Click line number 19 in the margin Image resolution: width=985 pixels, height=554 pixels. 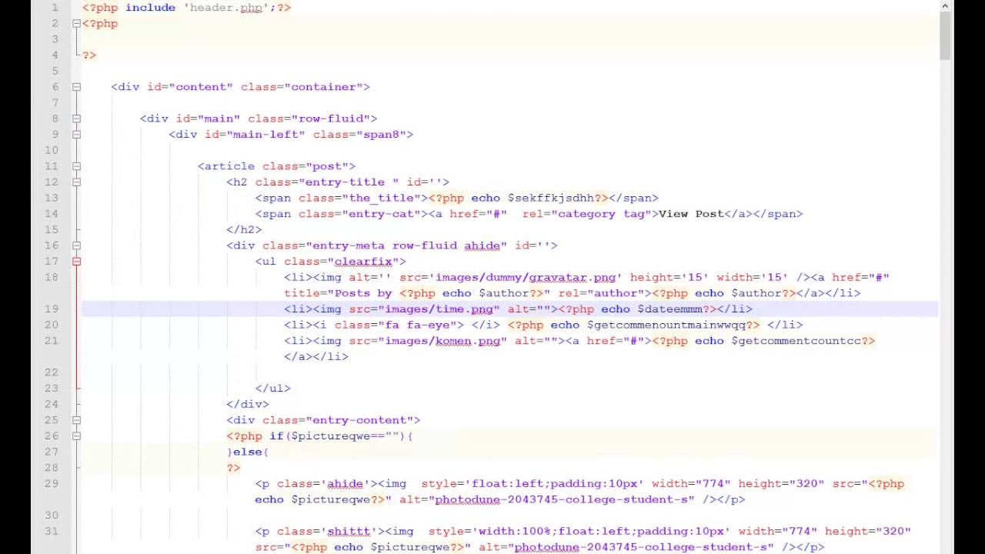pyautogui.click(x=52, y=309)
